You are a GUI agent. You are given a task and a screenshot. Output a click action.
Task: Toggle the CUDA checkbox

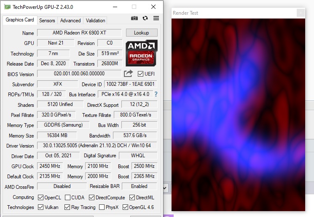pyautogui.click(x=68, y=197)
